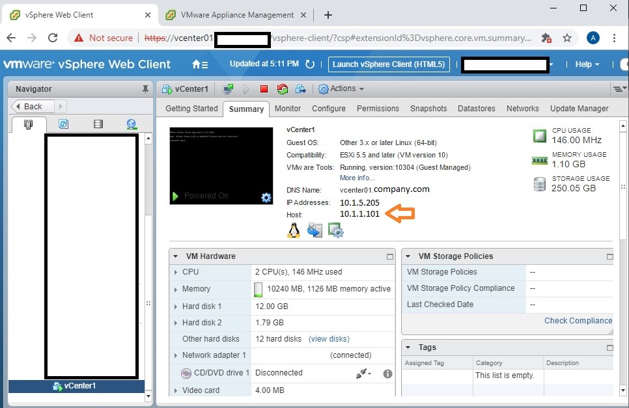Image resolution: width=629 pixels, height=408 pixels.
Task: Expand the Hard disk 2 row
Action: click(176, 323)
